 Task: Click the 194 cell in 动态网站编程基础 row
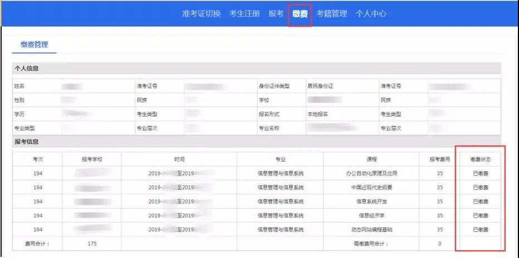pos(38,230)
